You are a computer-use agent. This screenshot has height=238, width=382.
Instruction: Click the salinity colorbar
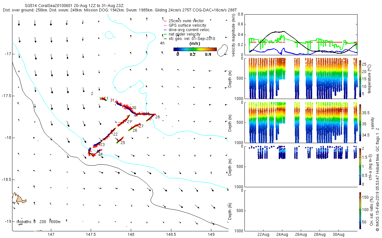point(361,122)
